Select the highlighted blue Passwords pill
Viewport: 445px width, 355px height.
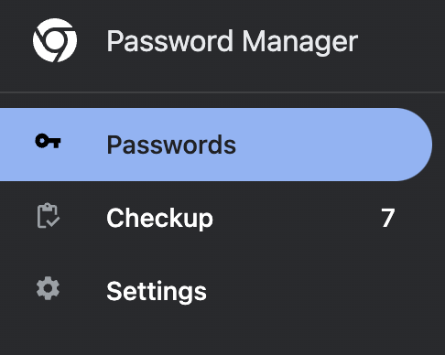click(216, 145)
